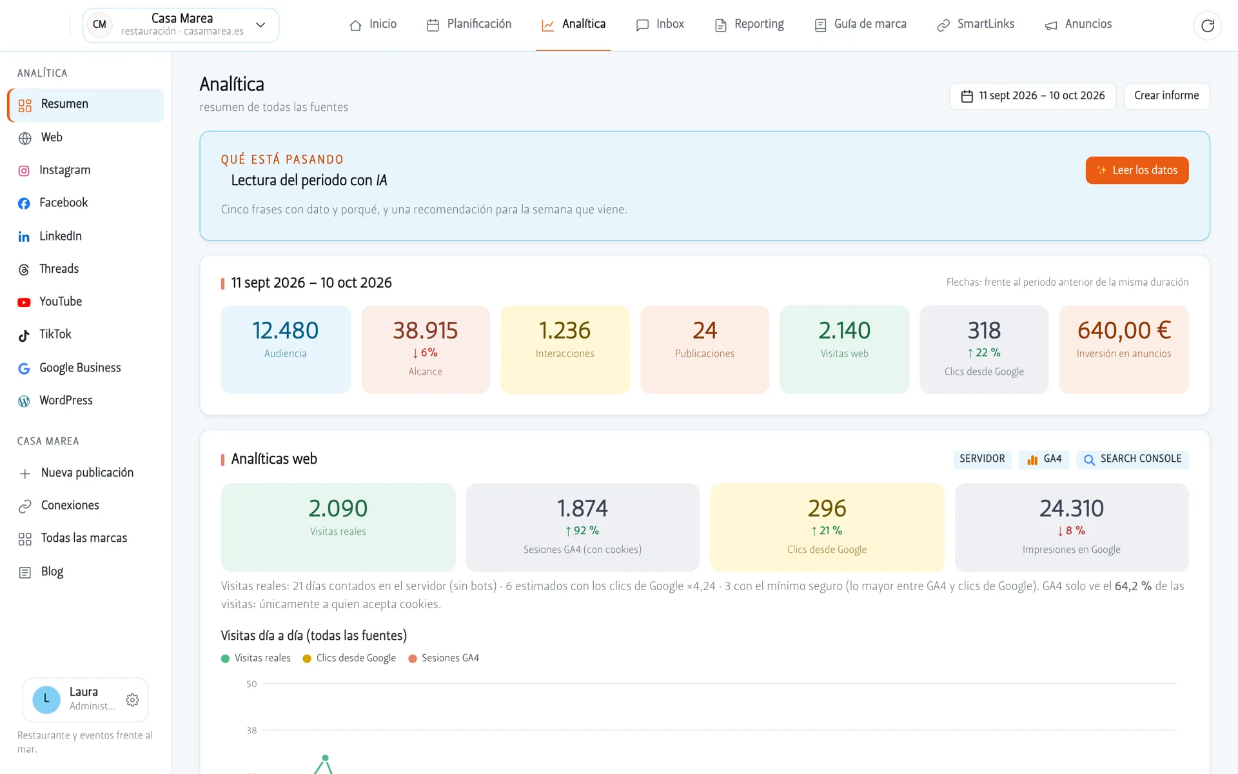This screenshot has width=1238, height=774.
Task: Click the CM brand avatar
Action: point(100,25)
